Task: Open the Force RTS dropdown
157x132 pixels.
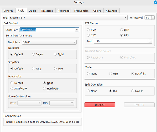Action: coord(62,103)
